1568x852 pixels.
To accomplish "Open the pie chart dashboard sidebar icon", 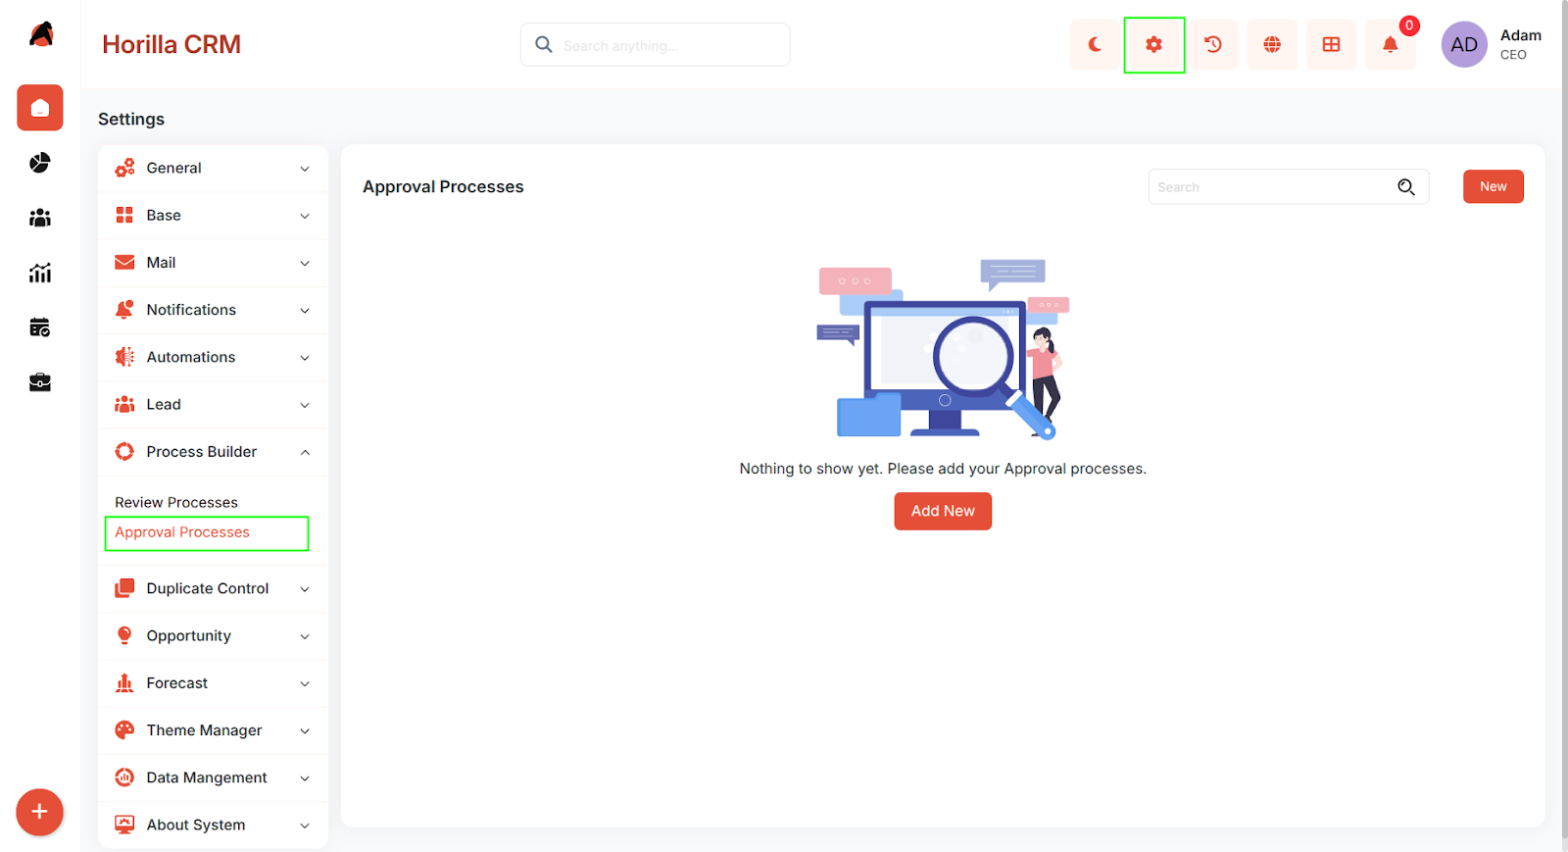I will (40, 163).
